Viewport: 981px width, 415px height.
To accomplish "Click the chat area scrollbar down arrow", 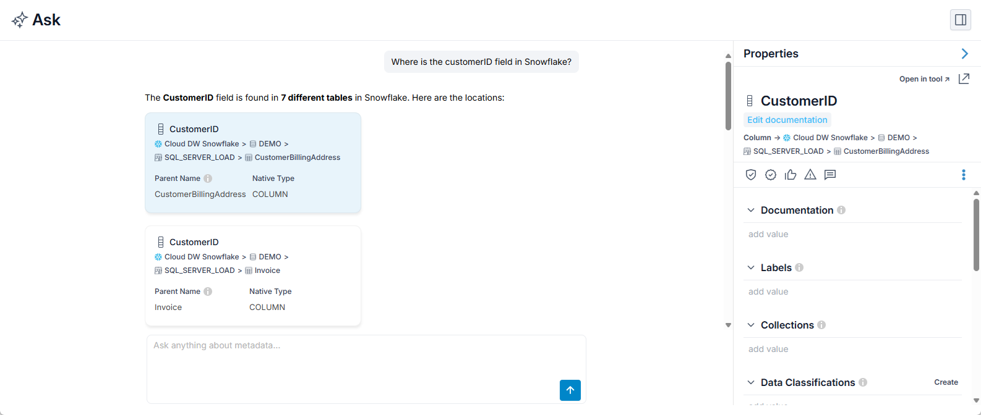I will [x=728, y=325].
